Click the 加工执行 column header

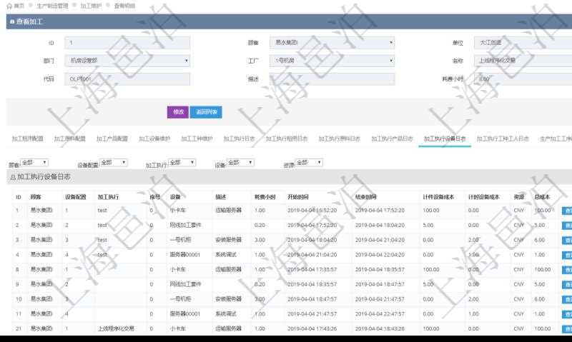click(x=108, y=197)
